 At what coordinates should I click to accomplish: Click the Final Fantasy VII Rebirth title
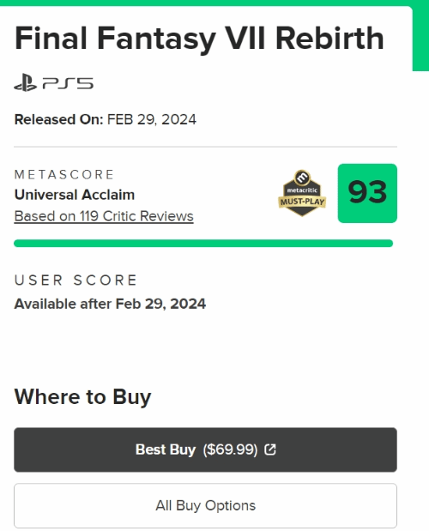coord(199,39)
